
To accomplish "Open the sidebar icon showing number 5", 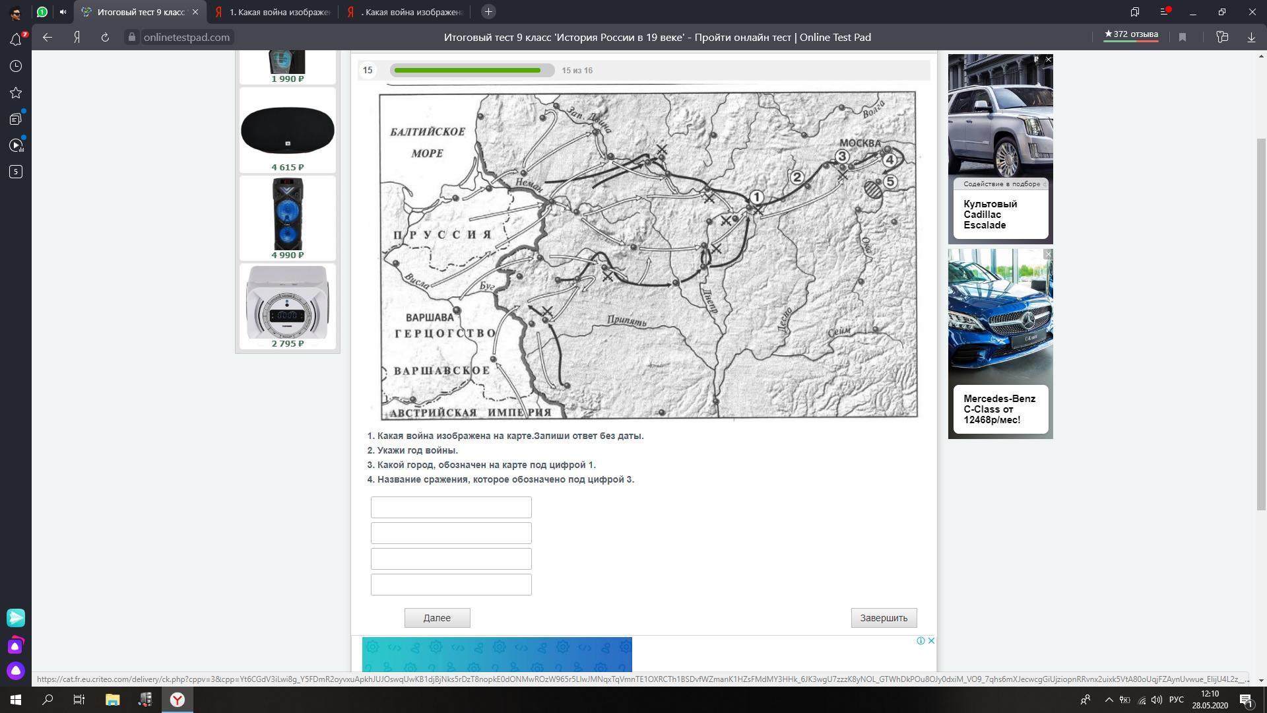I will coord(16,172).
